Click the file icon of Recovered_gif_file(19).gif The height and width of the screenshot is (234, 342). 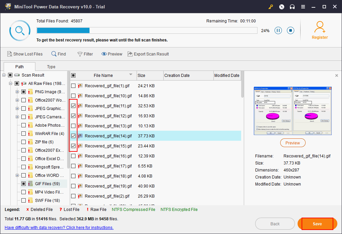(x=80, y=186)
